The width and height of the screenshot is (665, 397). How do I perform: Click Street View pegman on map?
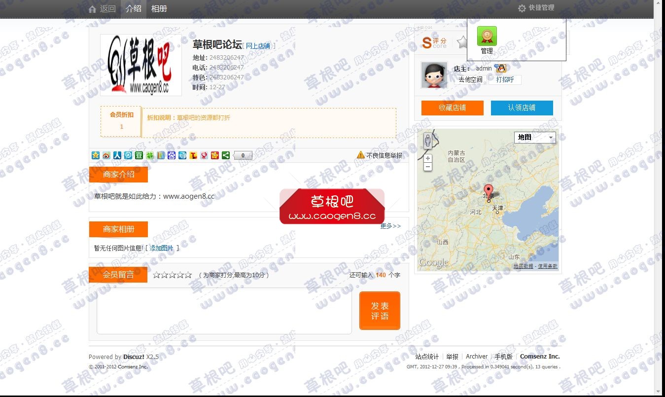coord(428,141)
